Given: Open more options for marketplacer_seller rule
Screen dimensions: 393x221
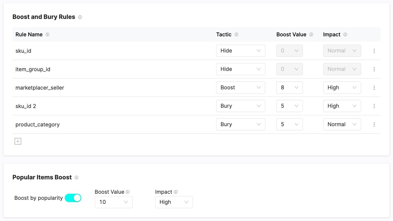Looking at the screenshot, I should click(x=374, y=88).
